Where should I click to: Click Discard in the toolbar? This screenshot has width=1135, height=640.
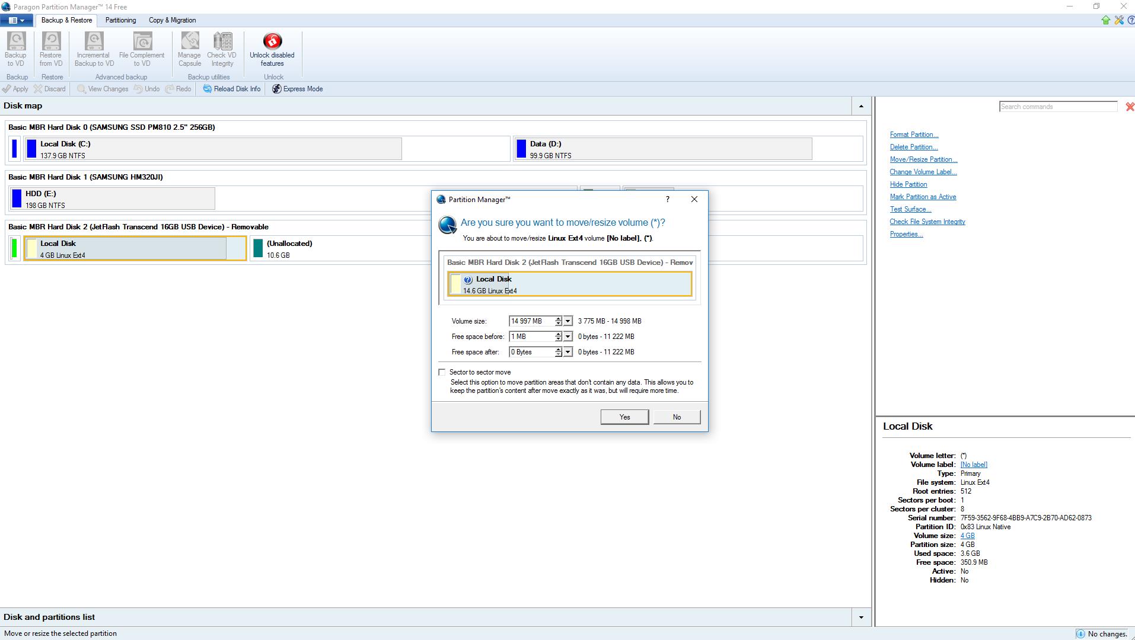[x=50, y=89]
